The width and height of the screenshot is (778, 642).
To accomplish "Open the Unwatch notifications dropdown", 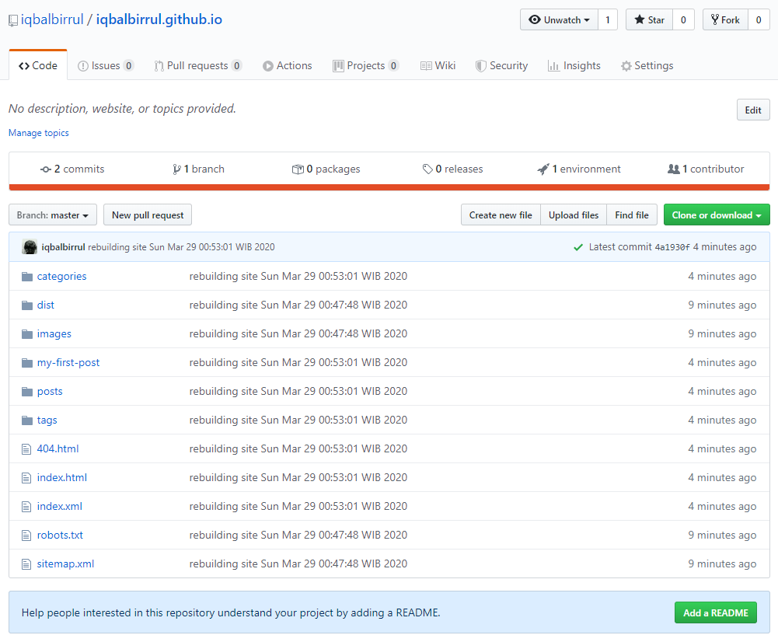I will [559, 20].
